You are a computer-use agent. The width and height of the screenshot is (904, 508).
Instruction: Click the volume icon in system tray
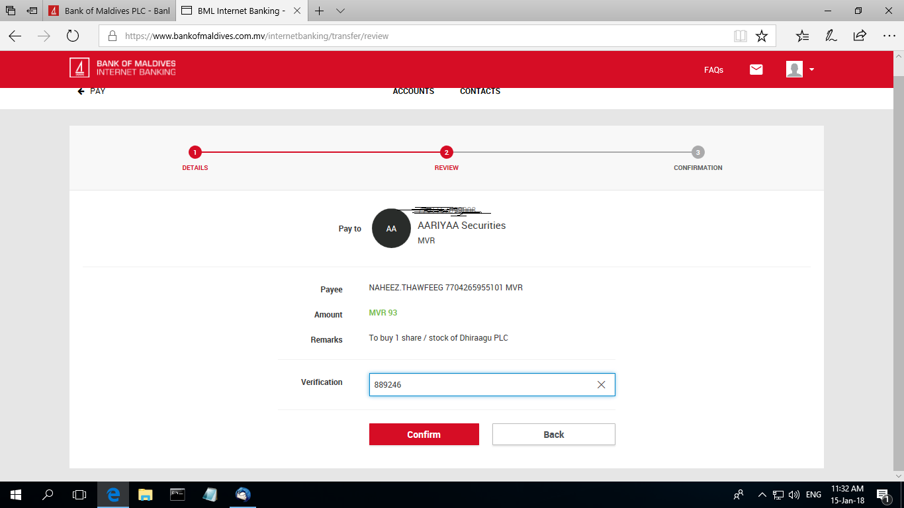click(x=794, y=494)
